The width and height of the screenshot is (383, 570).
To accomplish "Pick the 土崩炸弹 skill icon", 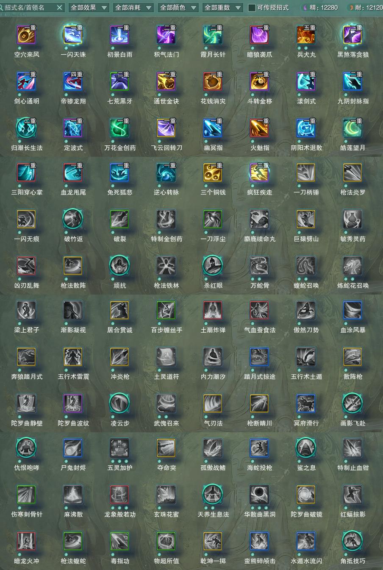I will pos(213,311).
